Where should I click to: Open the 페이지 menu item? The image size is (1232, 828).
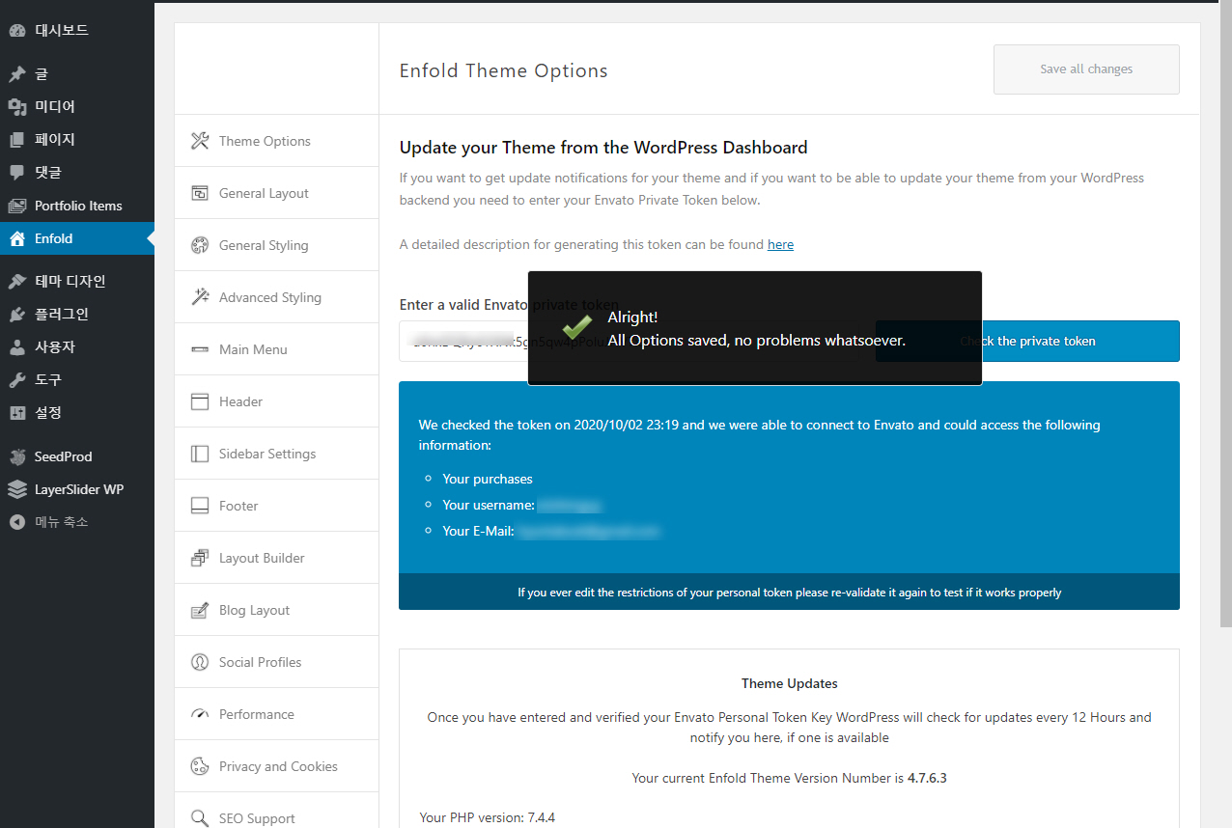77,140
